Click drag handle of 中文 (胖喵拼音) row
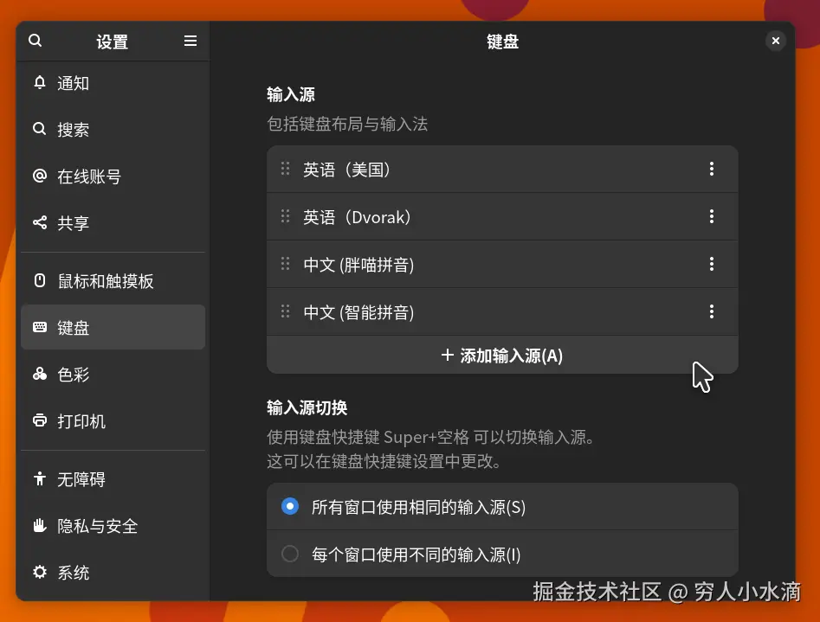 [285, 264]
